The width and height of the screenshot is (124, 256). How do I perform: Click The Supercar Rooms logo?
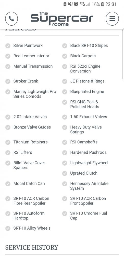(x=62, y=19)
